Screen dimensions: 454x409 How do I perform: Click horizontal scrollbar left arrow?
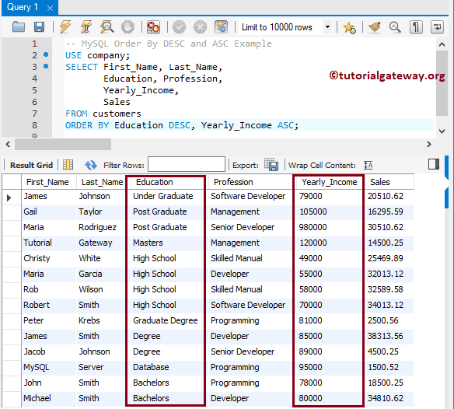coord(8,144)
